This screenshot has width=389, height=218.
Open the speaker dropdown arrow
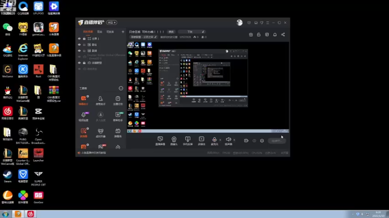coord(234,140)
